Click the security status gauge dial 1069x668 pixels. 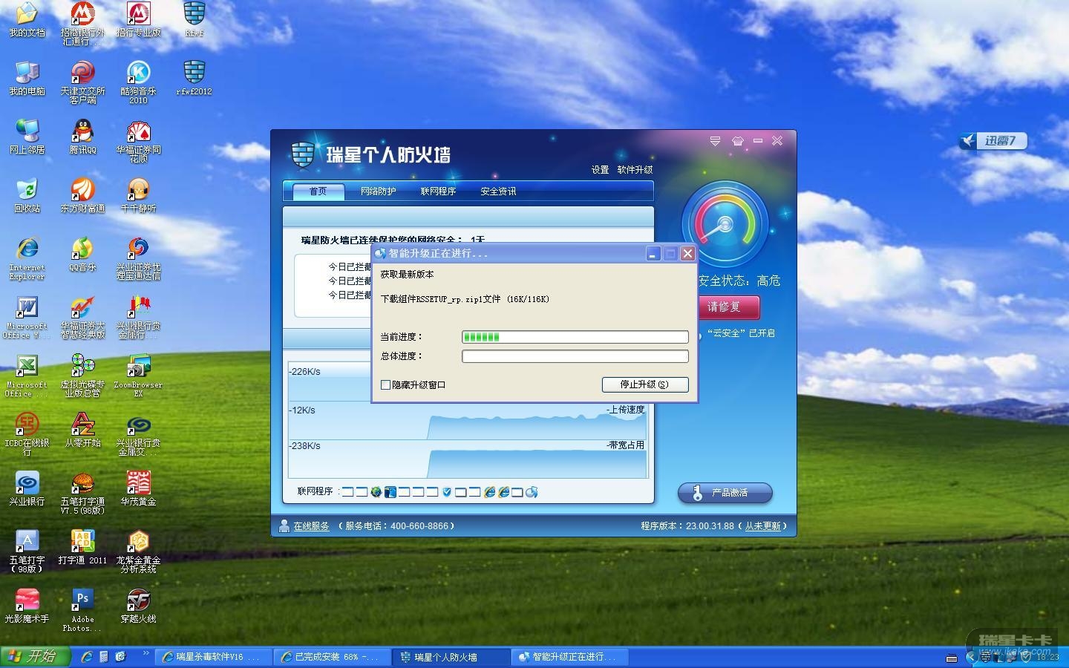(724, 225)
